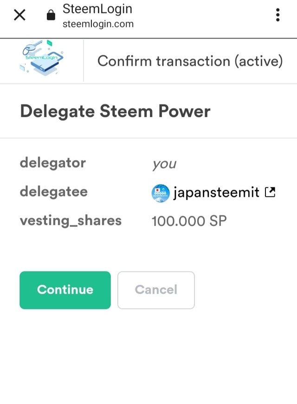
Task: Click the japansteemit account name
Action: pos(216,192)
